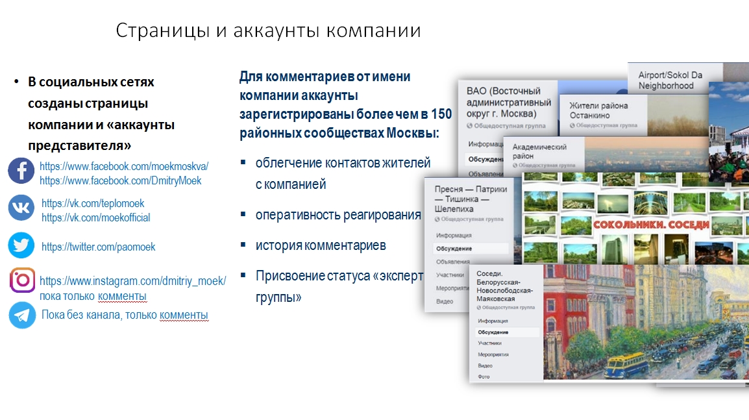Open the twitter.com/paomoek link

pos(98,247)
